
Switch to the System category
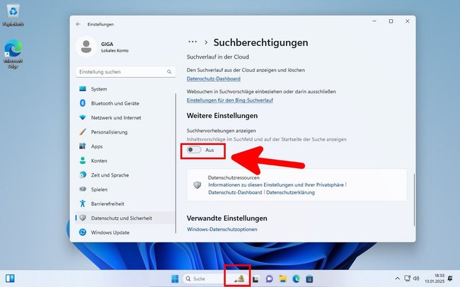pos(125,89)
